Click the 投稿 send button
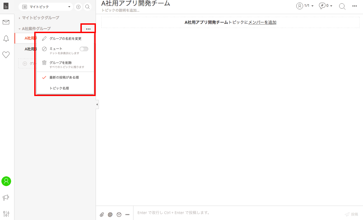363x220 pixels. pos(351,214)
